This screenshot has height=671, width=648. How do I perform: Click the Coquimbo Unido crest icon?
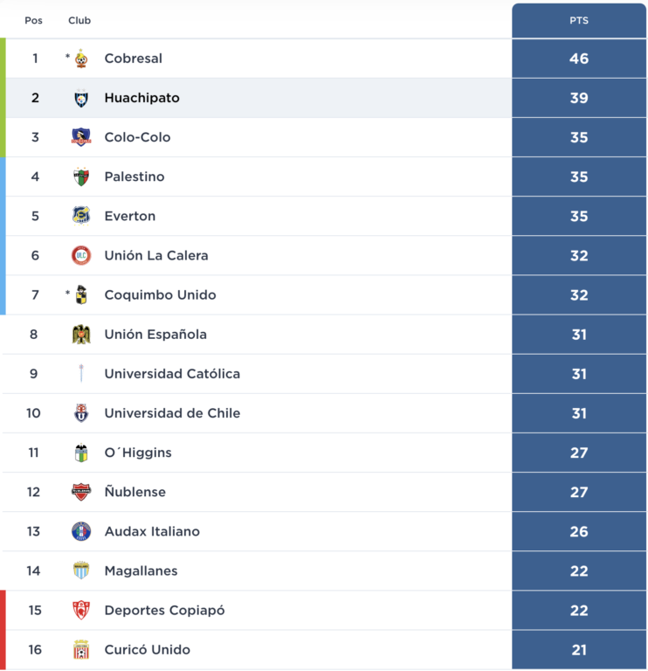pos(81,295)
